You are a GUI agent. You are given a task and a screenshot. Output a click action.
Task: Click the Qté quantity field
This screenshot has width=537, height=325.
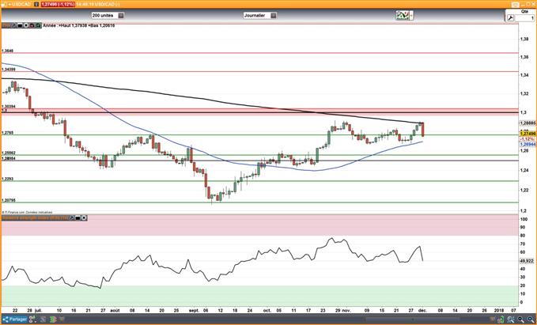(x=524, y=18)
